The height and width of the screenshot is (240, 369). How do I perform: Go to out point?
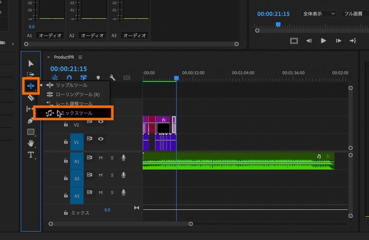click(x=353, y=41)
